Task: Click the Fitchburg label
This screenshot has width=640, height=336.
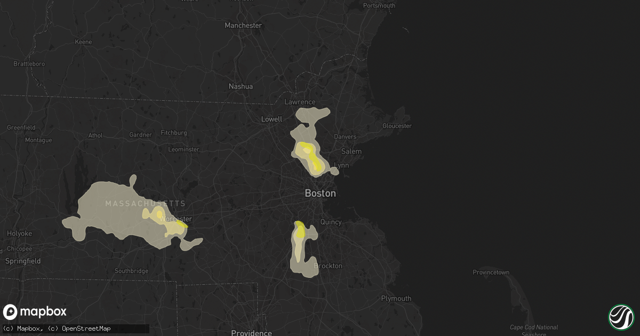Action: (x=173, y=133)
